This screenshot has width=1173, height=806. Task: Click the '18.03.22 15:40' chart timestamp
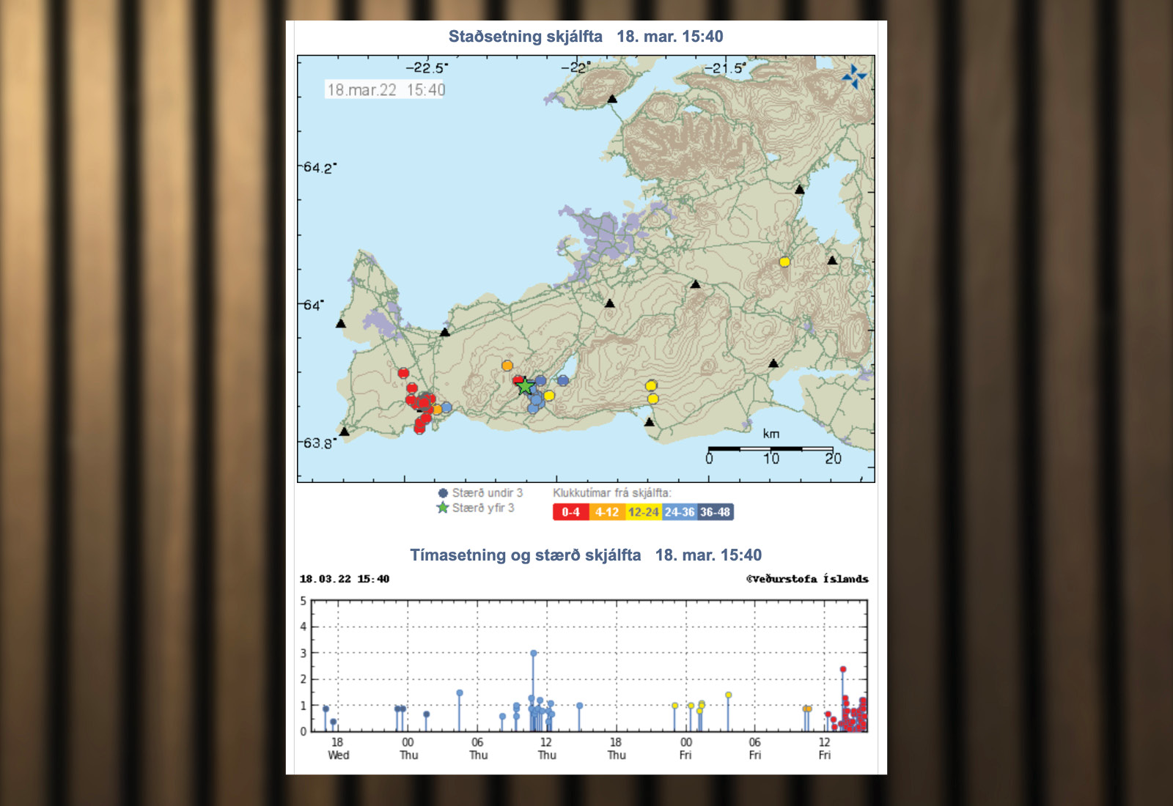pyautogui.click(x=345, y=579)
